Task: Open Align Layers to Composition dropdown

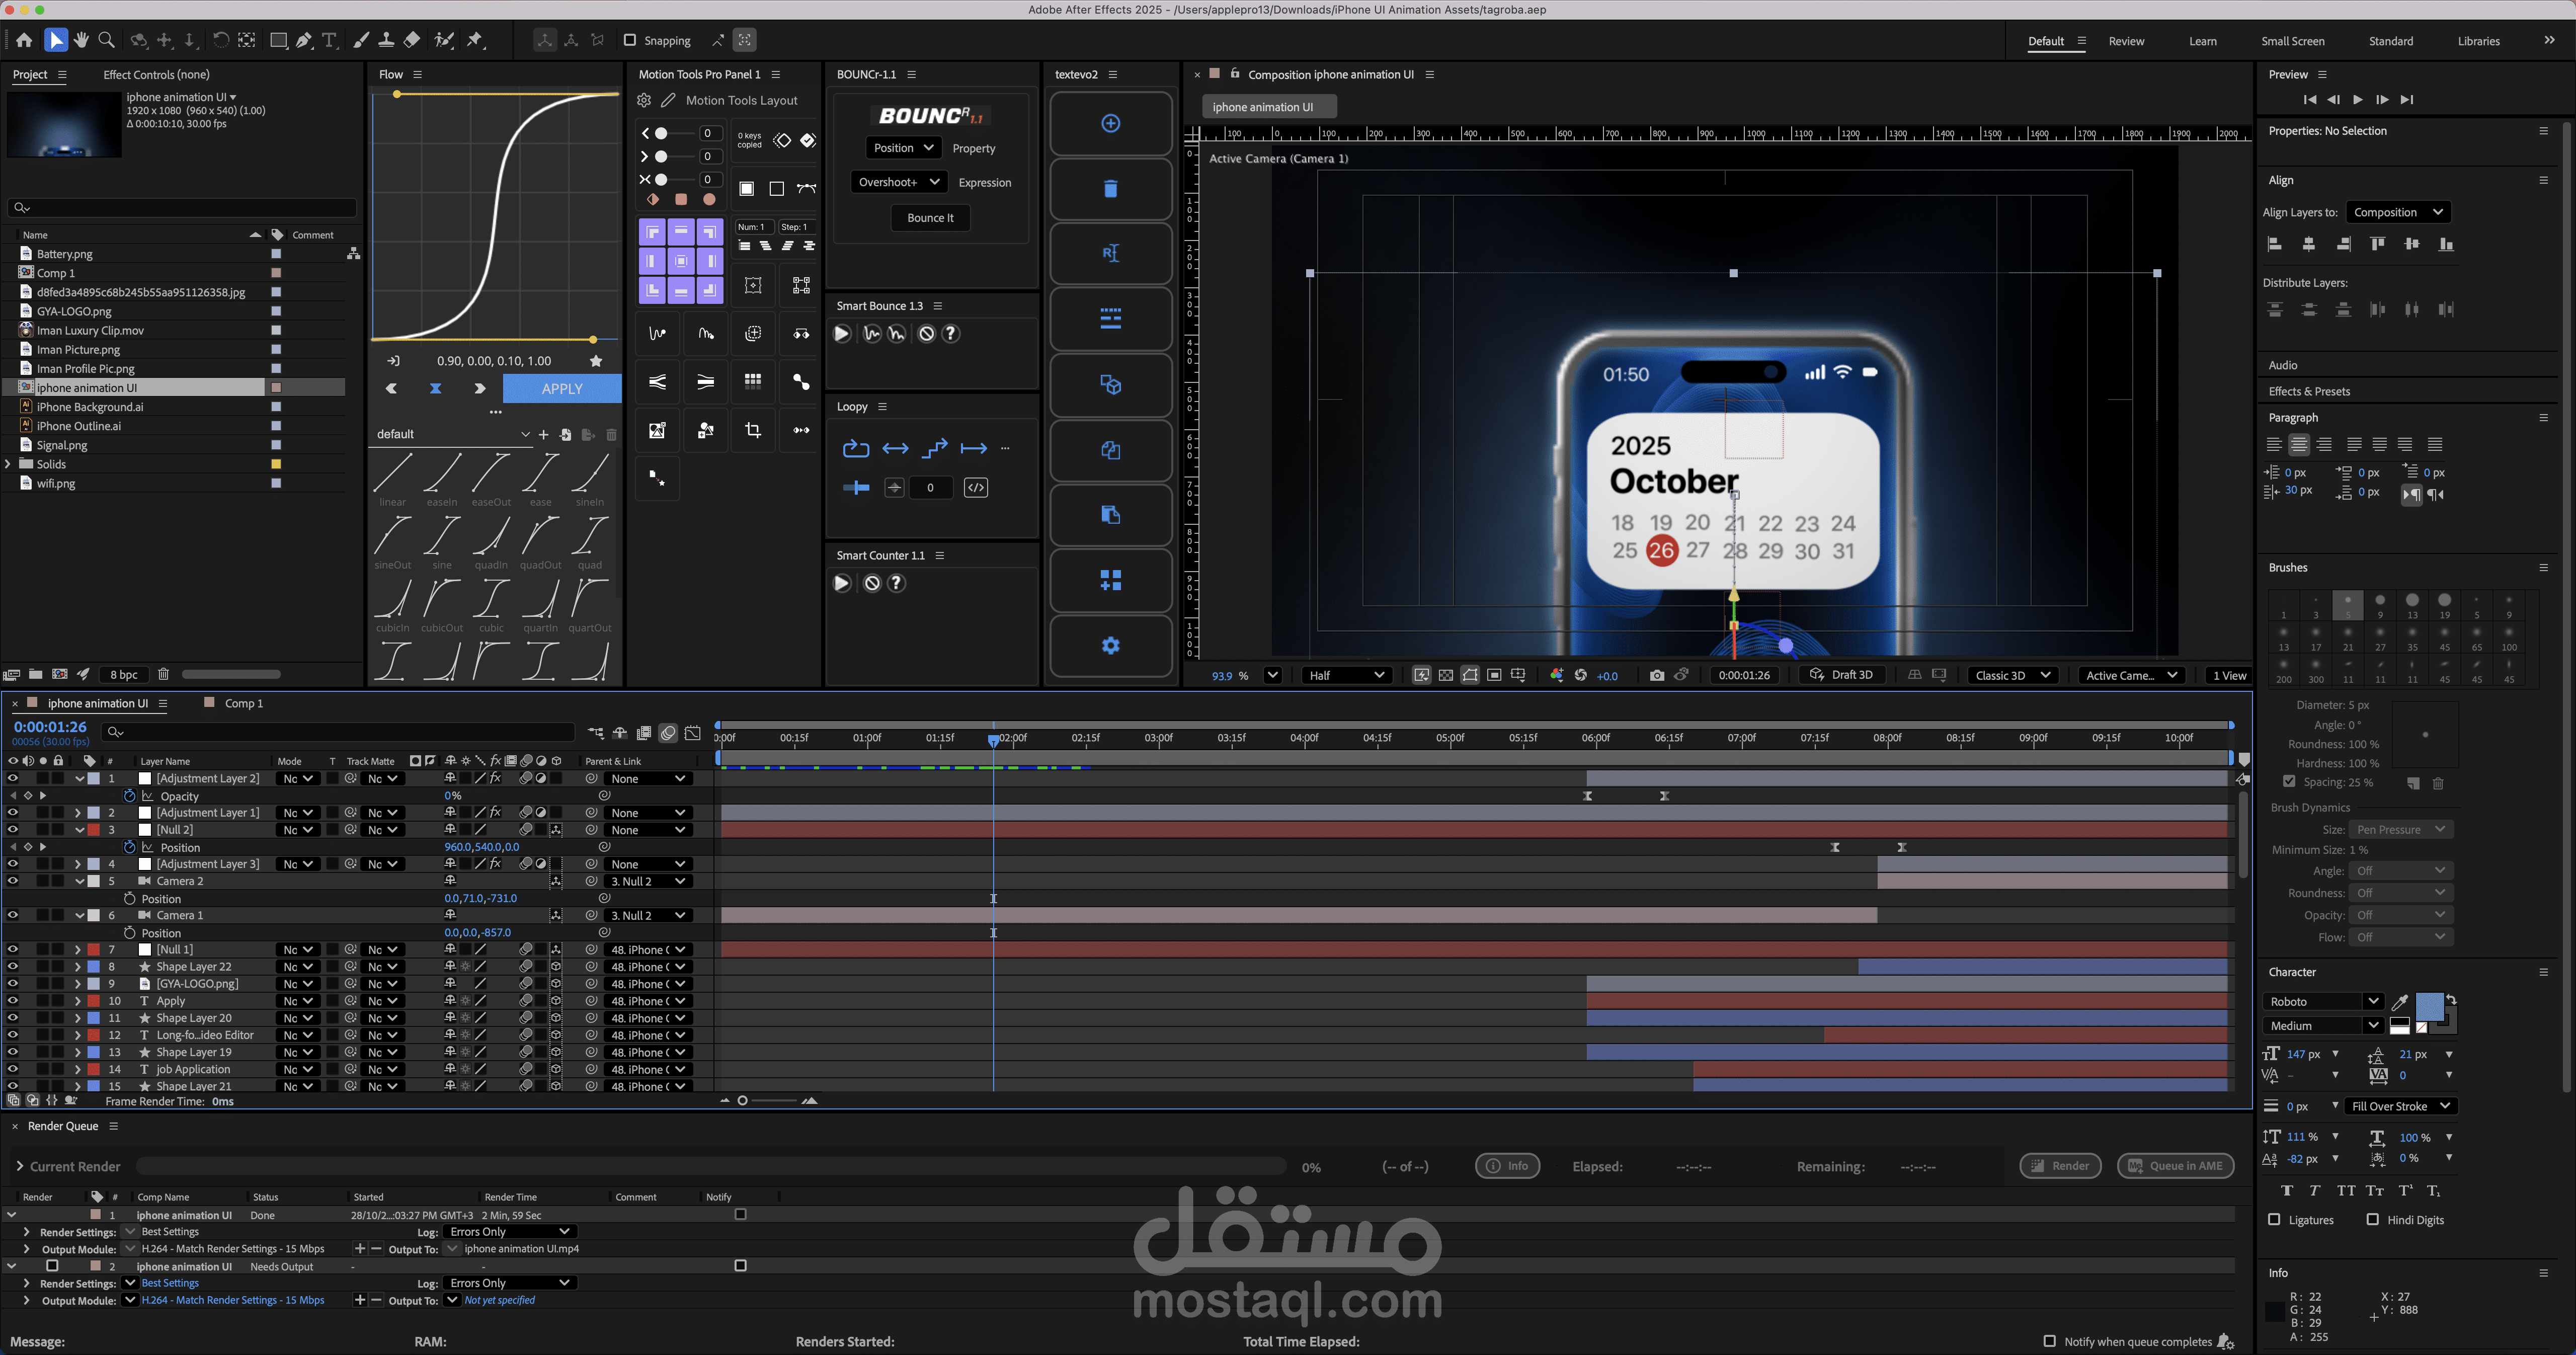Action: pos(2398,212)
